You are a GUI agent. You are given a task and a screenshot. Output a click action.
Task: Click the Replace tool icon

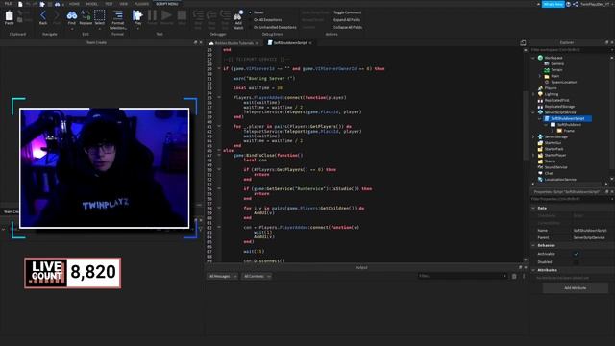click(x=86, y=15)
